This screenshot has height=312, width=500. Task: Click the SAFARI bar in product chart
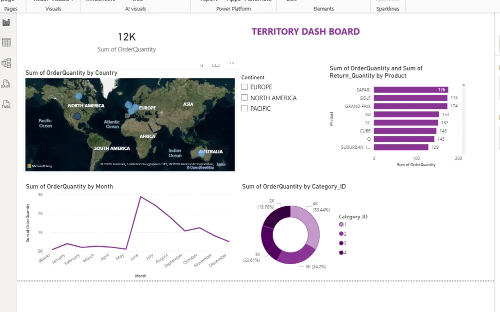pos(410,90)
